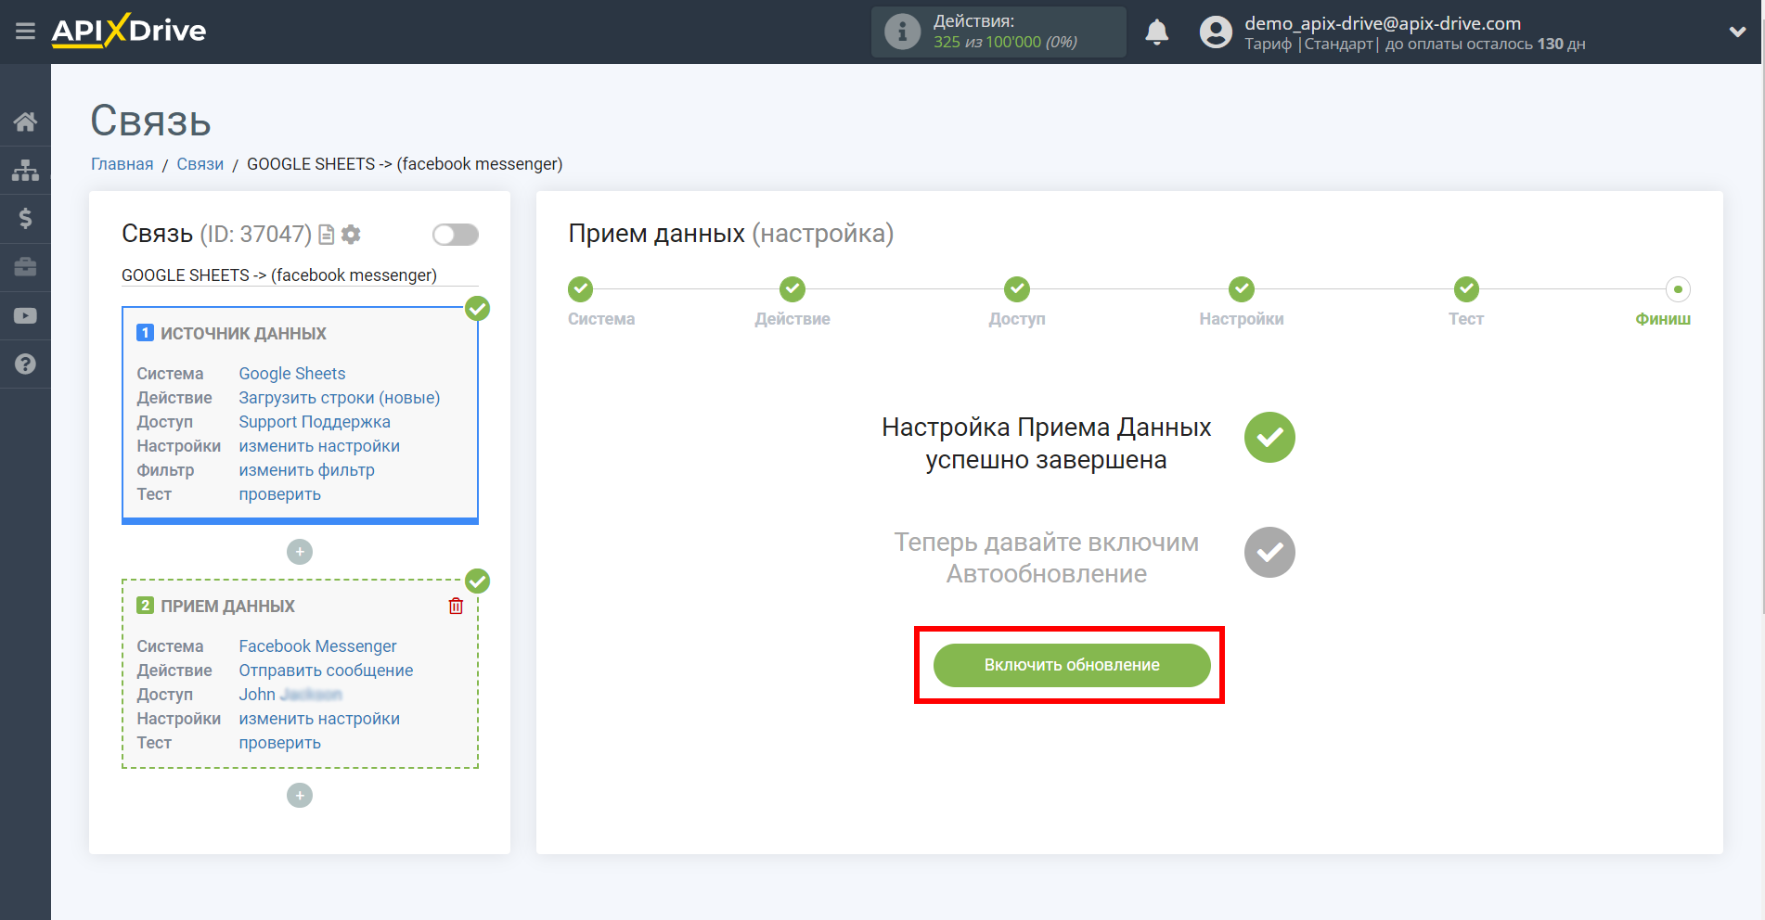1765x920 pixels.
Task: Open the hamburger menu icon
Action: point(25,32)
